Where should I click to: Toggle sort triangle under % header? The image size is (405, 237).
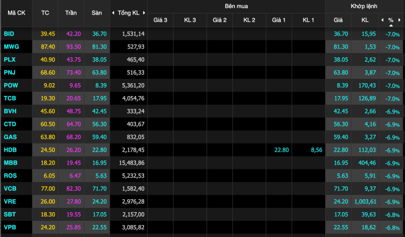tap(391, 25)
